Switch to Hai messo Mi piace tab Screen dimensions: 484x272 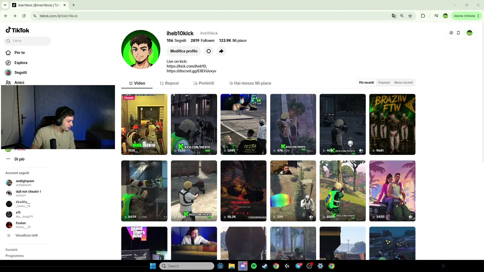(x=250, y=83)
